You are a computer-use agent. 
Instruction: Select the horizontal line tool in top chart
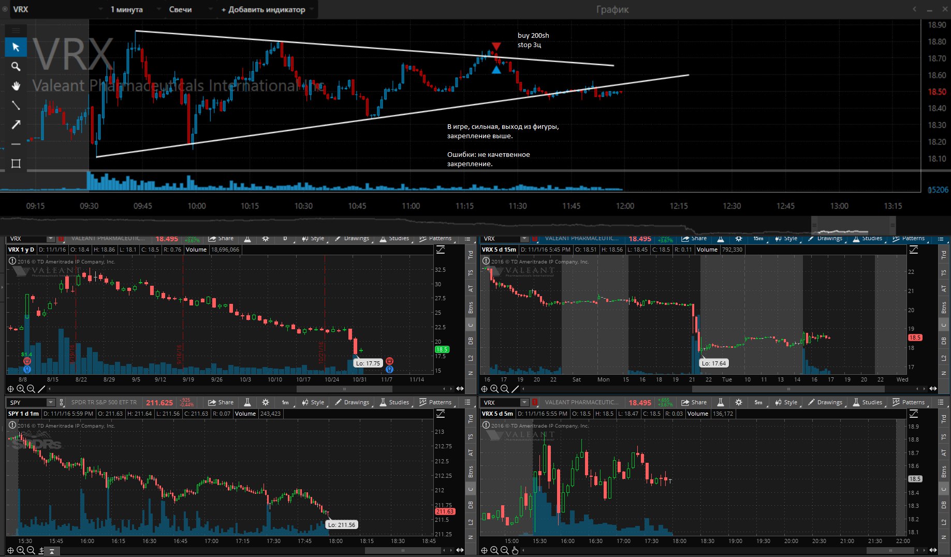coord(16,144)
